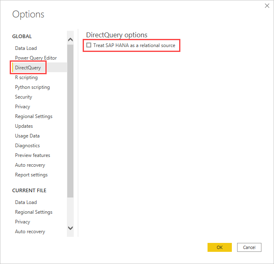Select Global Auto recovery option
The image size is (274, 264).
point(30,165)
